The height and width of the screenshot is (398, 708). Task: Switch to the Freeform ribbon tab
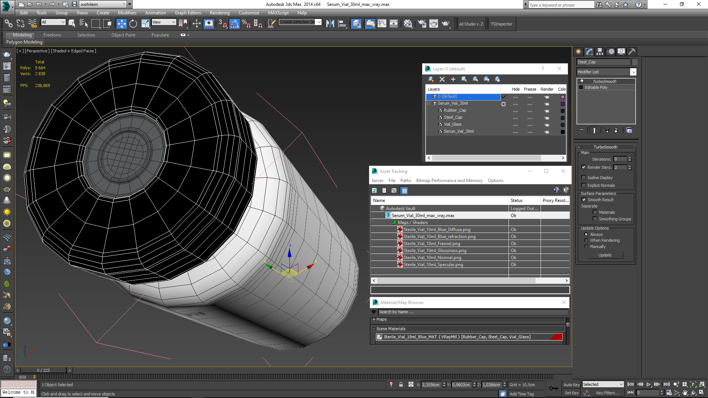(x=52, y=35)
